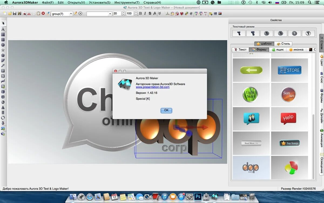
Task: Select the arrow selection tool
Action: (x=3, y=24)
